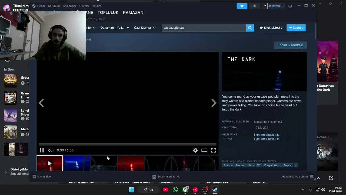Select the first trailer thumbnail
346x195 pixels.
click(x=50, y=163)
